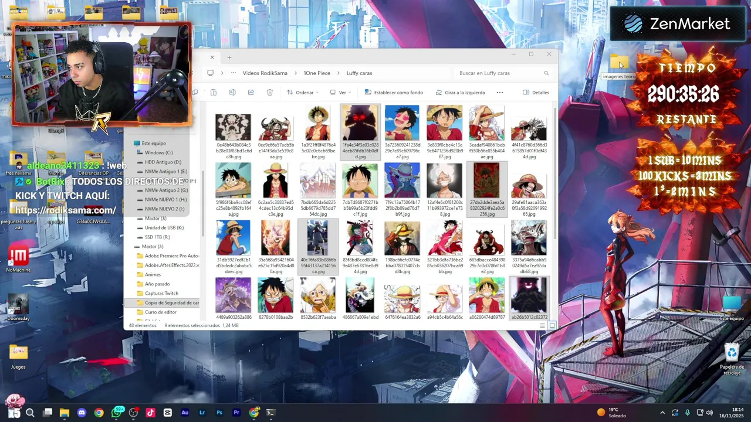751x422 pixels.
Task: Click the rename icon in Explorer toolbar
Action: [232, 93]
